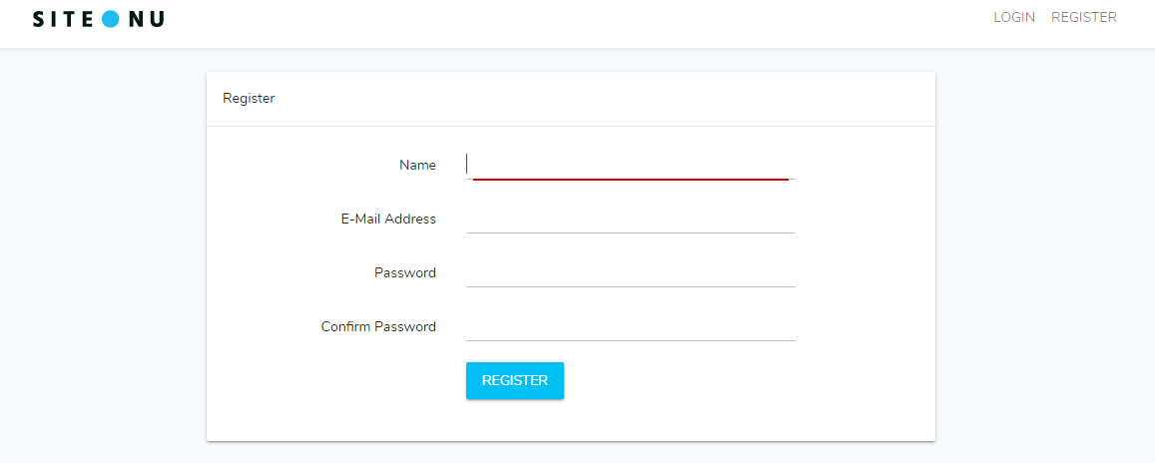Image resolution: width=1155 pixels, height=463 pixels.
Task: Select the Password input field
Action: [631, 272]
